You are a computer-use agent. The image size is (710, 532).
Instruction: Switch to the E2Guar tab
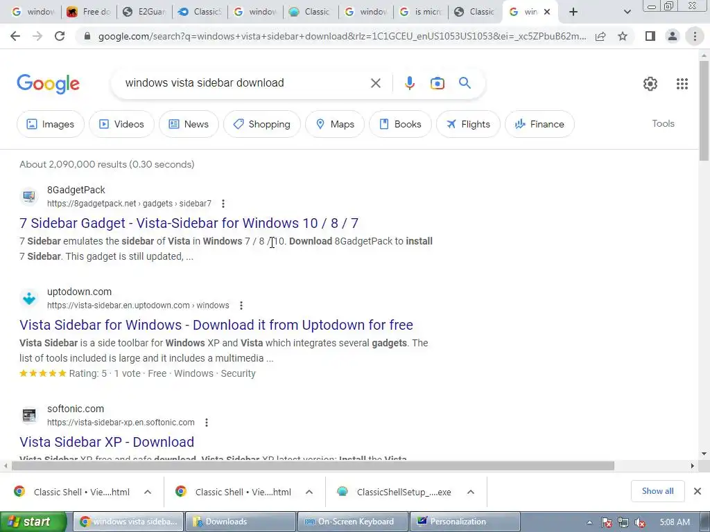[x=144, y=12]
